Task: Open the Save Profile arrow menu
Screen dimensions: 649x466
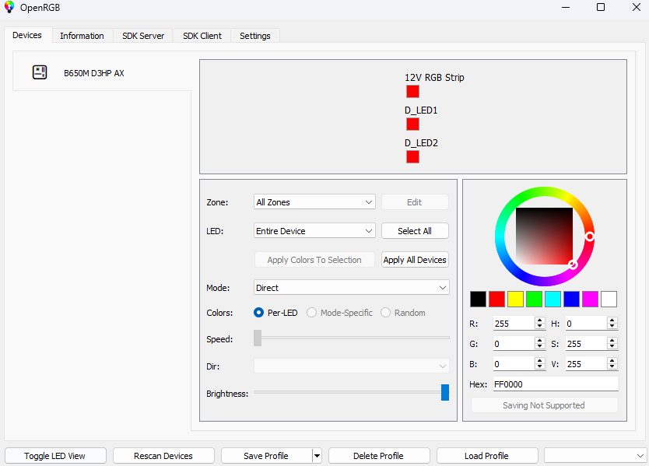Action: tap(317, 456)
